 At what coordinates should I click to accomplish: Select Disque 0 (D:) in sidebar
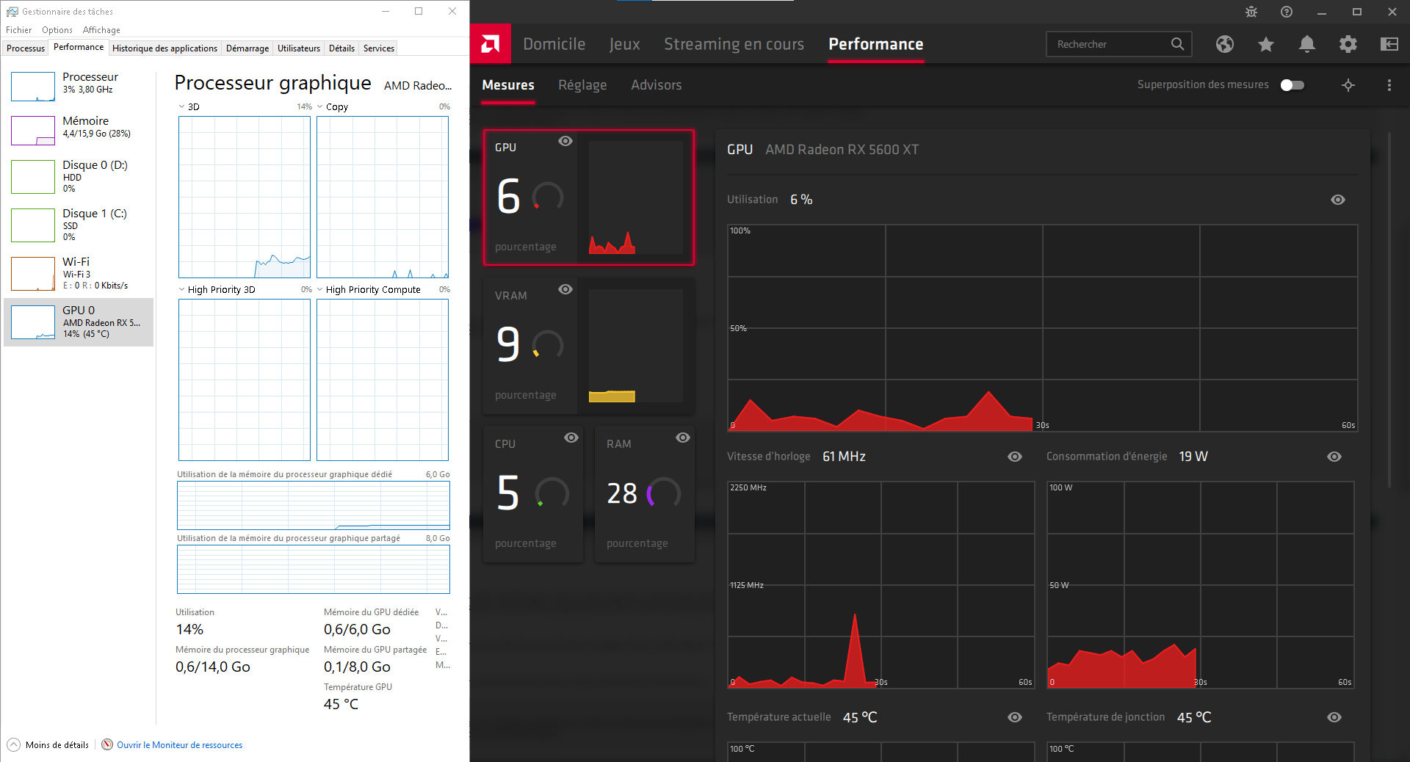tap(79, 176)
